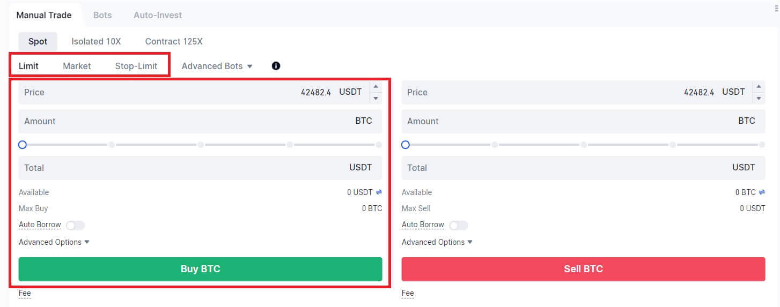Increase sell price with up arrow

(x=759, y=87)
